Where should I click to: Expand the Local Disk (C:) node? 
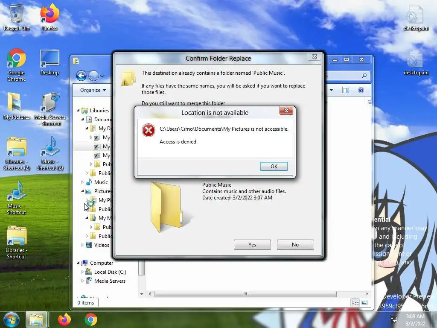pos(82,272)
